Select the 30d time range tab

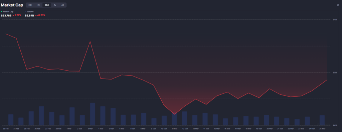click(x=47, y=5)
